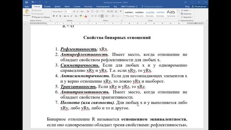Increase font size with grow font icon

click(x=74, y=12)
